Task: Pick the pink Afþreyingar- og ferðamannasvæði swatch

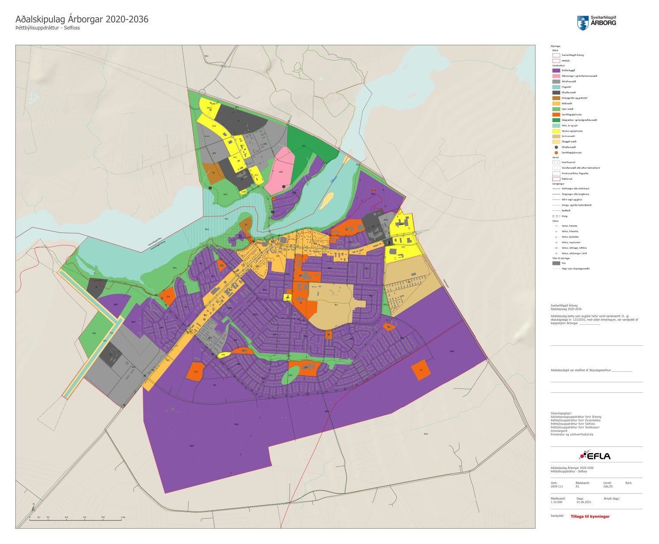Action: tap(556, 76)
